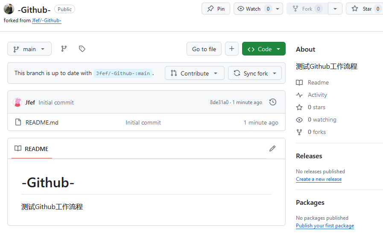View tags using the tag icon
This screenshot has width=383, height=250.
pos(82,49)
